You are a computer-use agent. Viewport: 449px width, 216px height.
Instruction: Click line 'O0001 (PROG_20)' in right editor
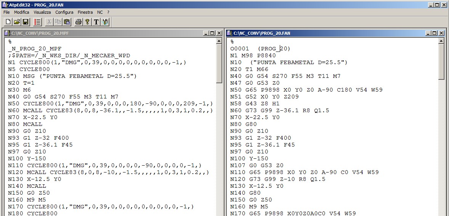tap(260, 48)
